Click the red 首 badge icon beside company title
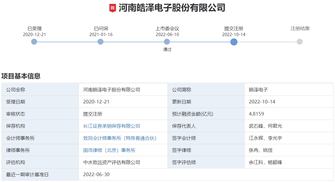The height and width of the screenshot is (182, 335). 112,8
